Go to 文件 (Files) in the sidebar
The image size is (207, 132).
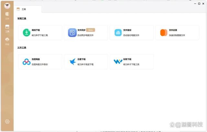click(7, 16)
